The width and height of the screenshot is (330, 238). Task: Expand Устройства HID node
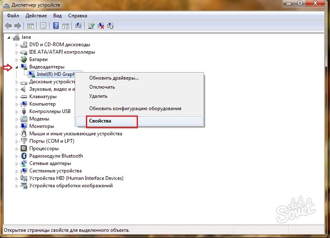click(17, 179)
